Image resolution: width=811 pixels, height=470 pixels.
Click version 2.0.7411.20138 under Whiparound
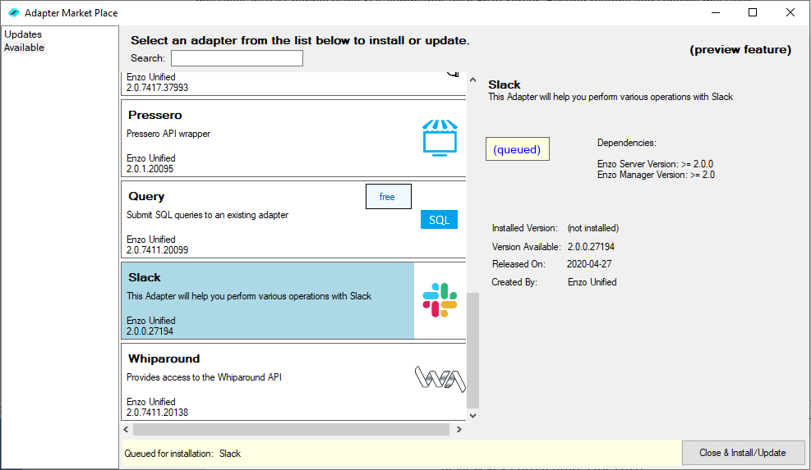click(x=157, y=412)
